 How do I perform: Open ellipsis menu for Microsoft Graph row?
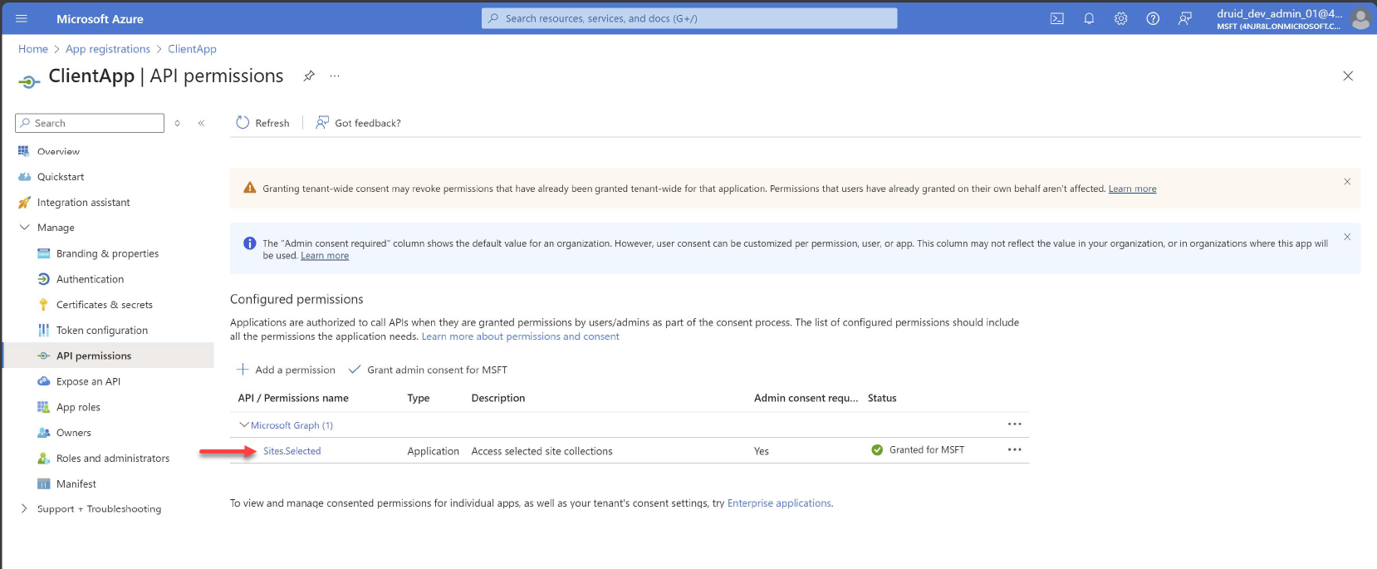(x=1014, y=424)
